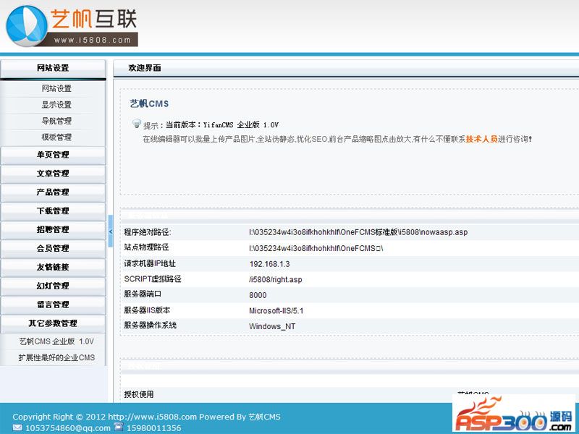579x434 pixels.
Task: Open the 其它参数管理 section
Action: pos(53,323)
